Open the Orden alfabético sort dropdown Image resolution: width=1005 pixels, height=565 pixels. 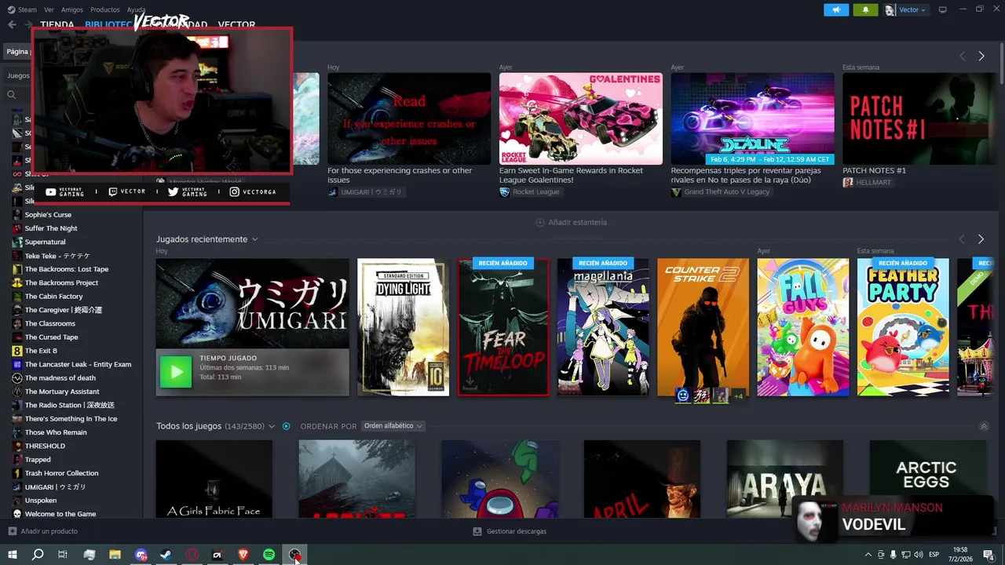click(x=393, y=426)
